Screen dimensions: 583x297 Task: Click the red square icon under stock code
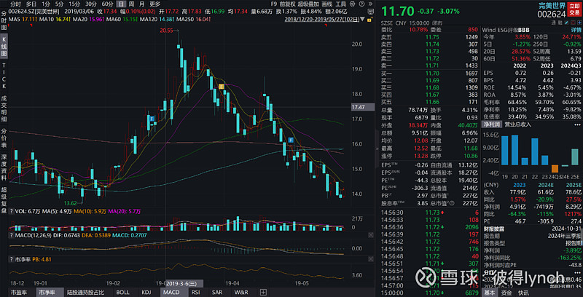pyautogui.click(x=574, y=23)
